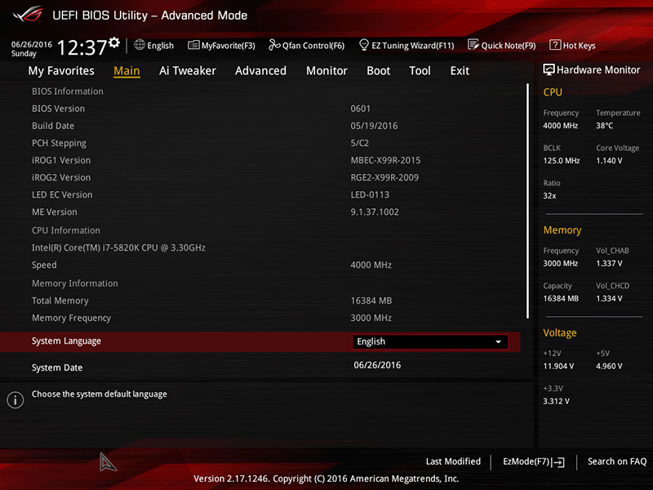Click value LED-0113
The height and width of the screenshot is (490, 653).
pyautogui.click(x=370, y=194)
